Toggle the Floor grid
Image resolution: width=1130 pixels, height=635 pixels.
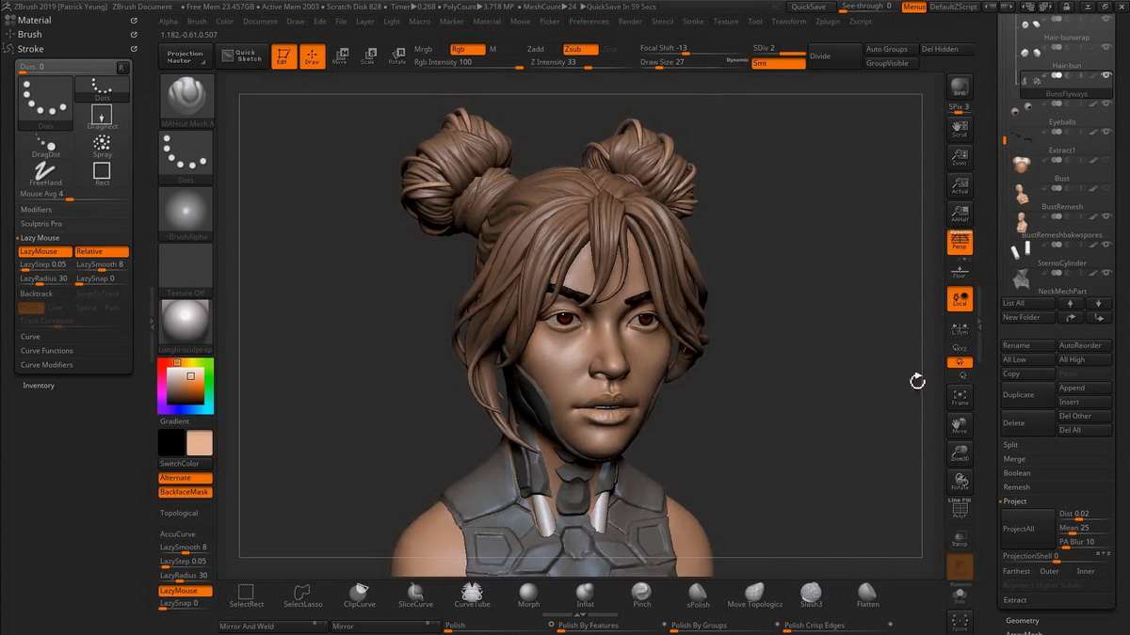tap(960, 271)
